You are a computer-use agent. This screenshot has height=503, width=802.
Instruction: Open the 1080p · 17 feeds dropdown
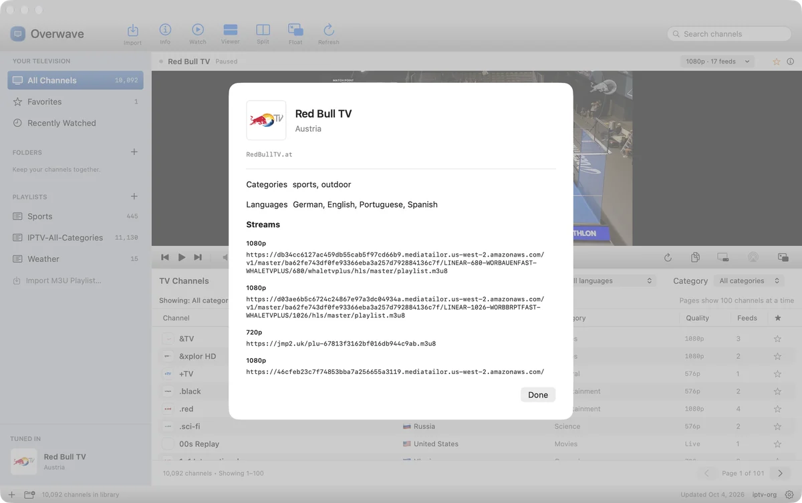[x=717, y=61]
